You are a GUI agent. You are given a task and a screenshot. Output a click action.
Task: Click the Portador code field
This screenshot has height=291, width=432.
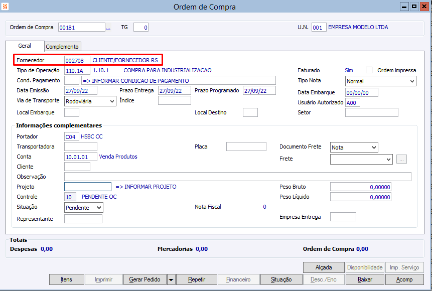coord(72,136)
